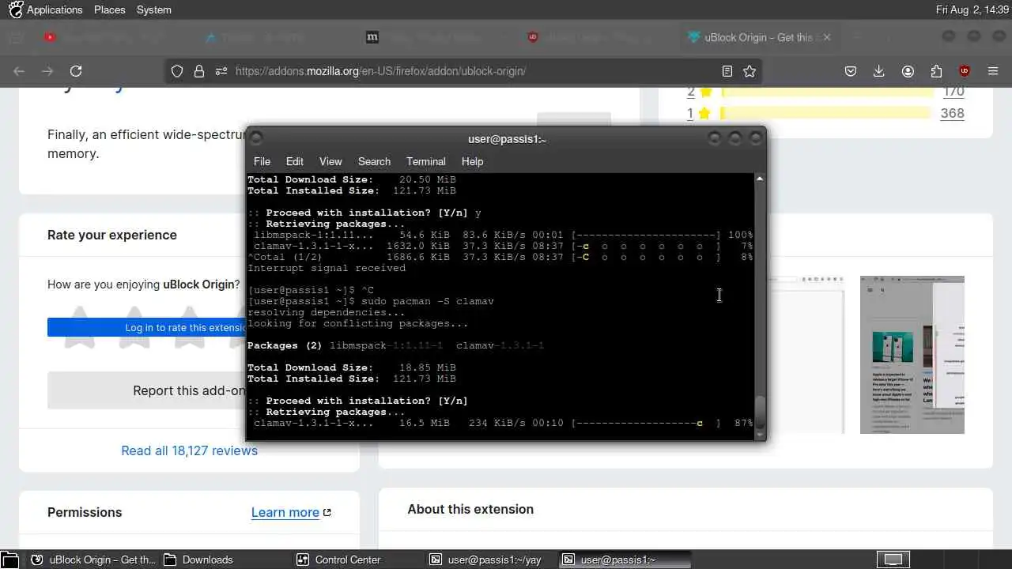Screen dimensions: 1012x569
Task: Open the Terminal menu in terminal window
Action: tap(426, 161)
